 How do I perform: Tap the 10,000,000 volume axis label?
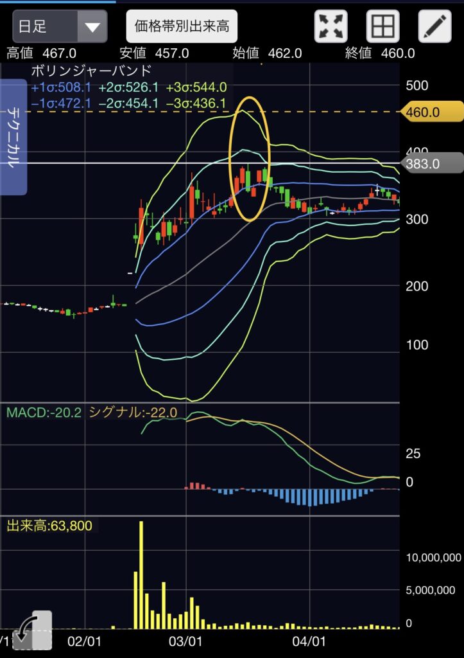click(x=434, y=558)
